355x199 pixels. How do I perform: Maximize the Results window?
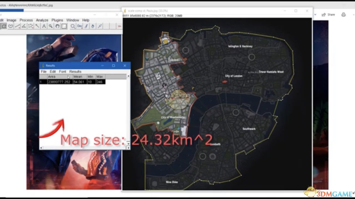[x=113, y=66]
